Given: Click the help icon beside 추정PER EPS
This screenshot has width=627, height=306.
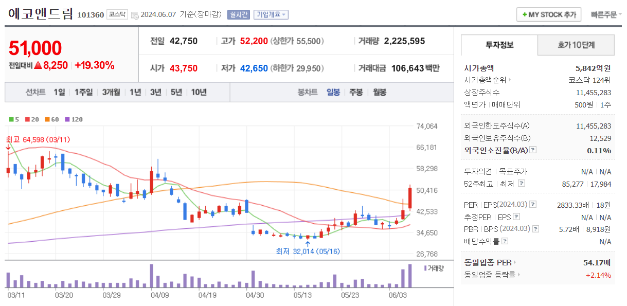Looking at the screenshot, I should coord(516,217).
